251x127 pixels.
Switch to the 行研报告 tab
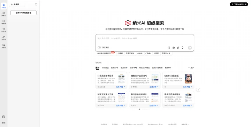point(105,68)
